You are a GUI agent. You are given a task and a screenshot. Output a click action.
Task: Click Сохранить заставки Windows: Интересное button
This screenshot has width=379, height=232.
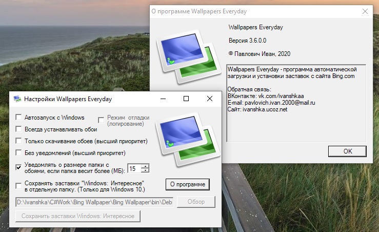pos(78,216)
